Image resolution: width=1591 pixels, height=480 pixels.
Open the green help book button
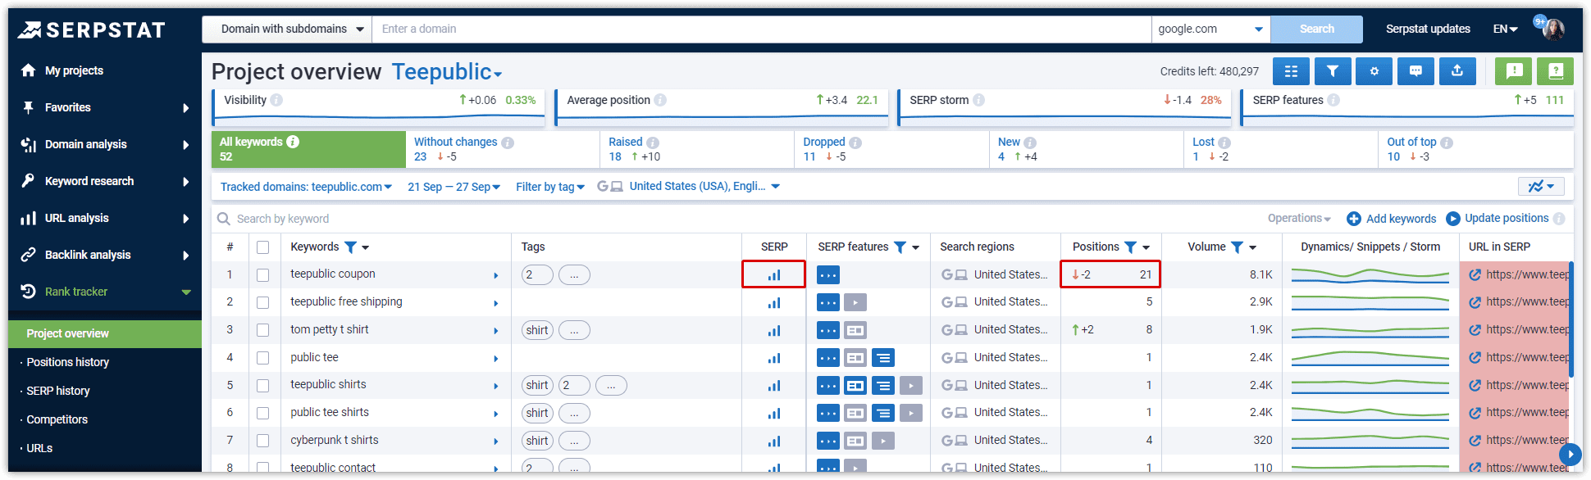coord(1555,71)
